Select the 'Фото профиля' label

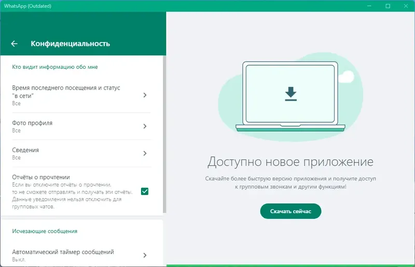32,123
